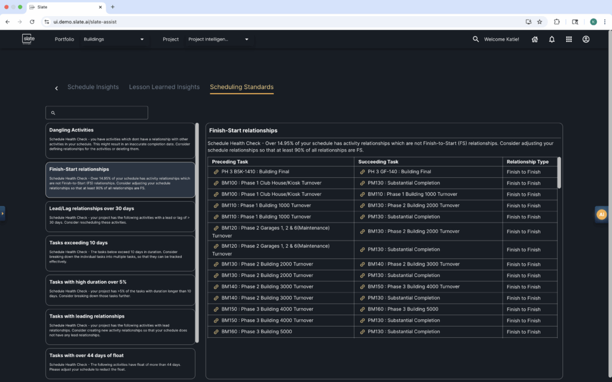Switch to the Schedule Insights tab
Image resolution: width=612 pixels, height=382 pixels.
point(93,87)
